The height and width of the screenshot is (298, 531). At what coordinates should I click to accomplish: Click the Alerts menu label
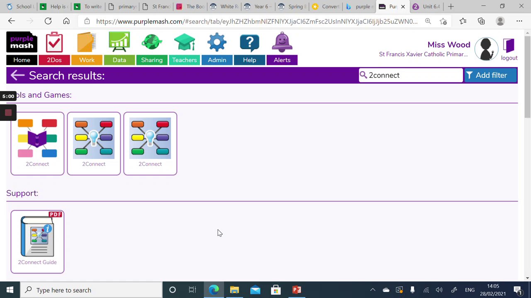click(x=282, y=60)
